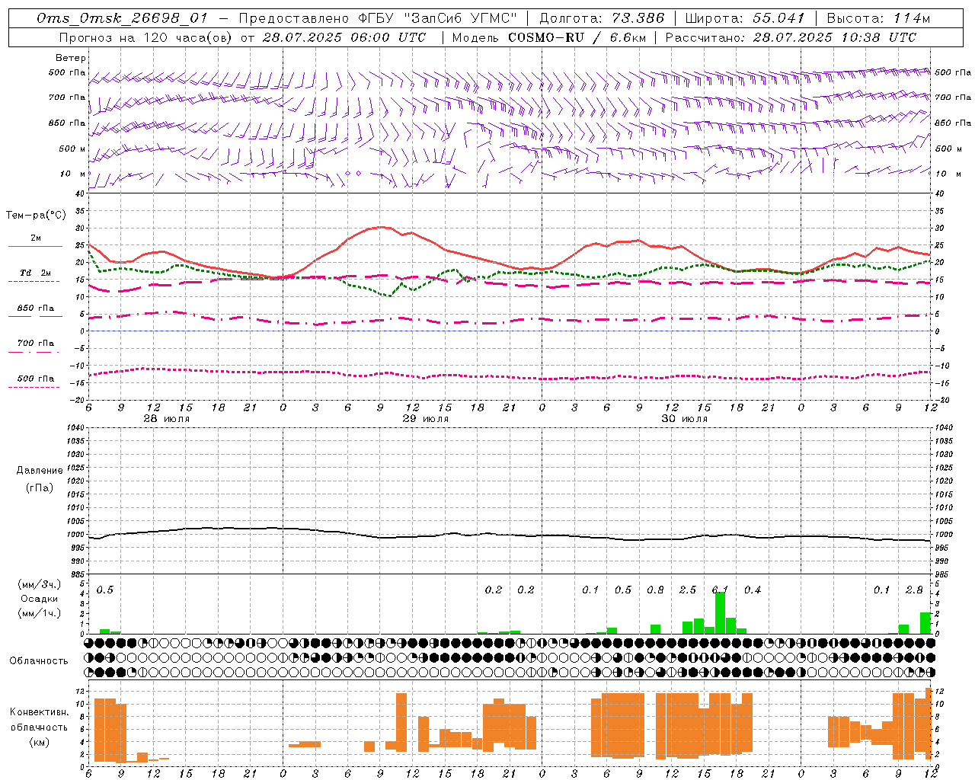The image size is (975, 780).
Task: Click the elevation text Высота: 114м
Action: 878,18
